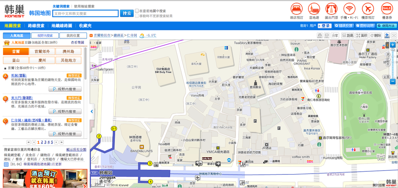This screenshot has height=188, width=398.
Task: Open 使用方法 help button
Action: [x=387, y=26]
